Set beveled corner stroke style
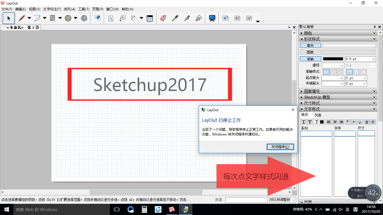Viewport: 383px width, 215px height. (x=340, y=72)
